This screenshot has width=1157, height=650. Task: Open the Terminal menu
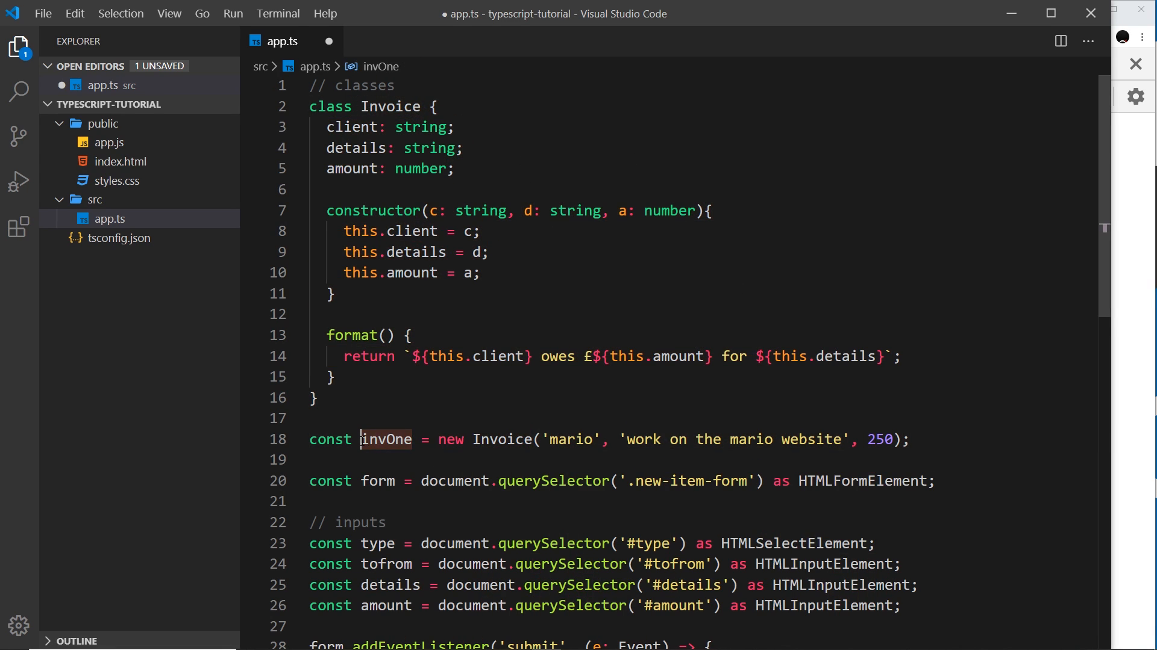pos(278,13)
